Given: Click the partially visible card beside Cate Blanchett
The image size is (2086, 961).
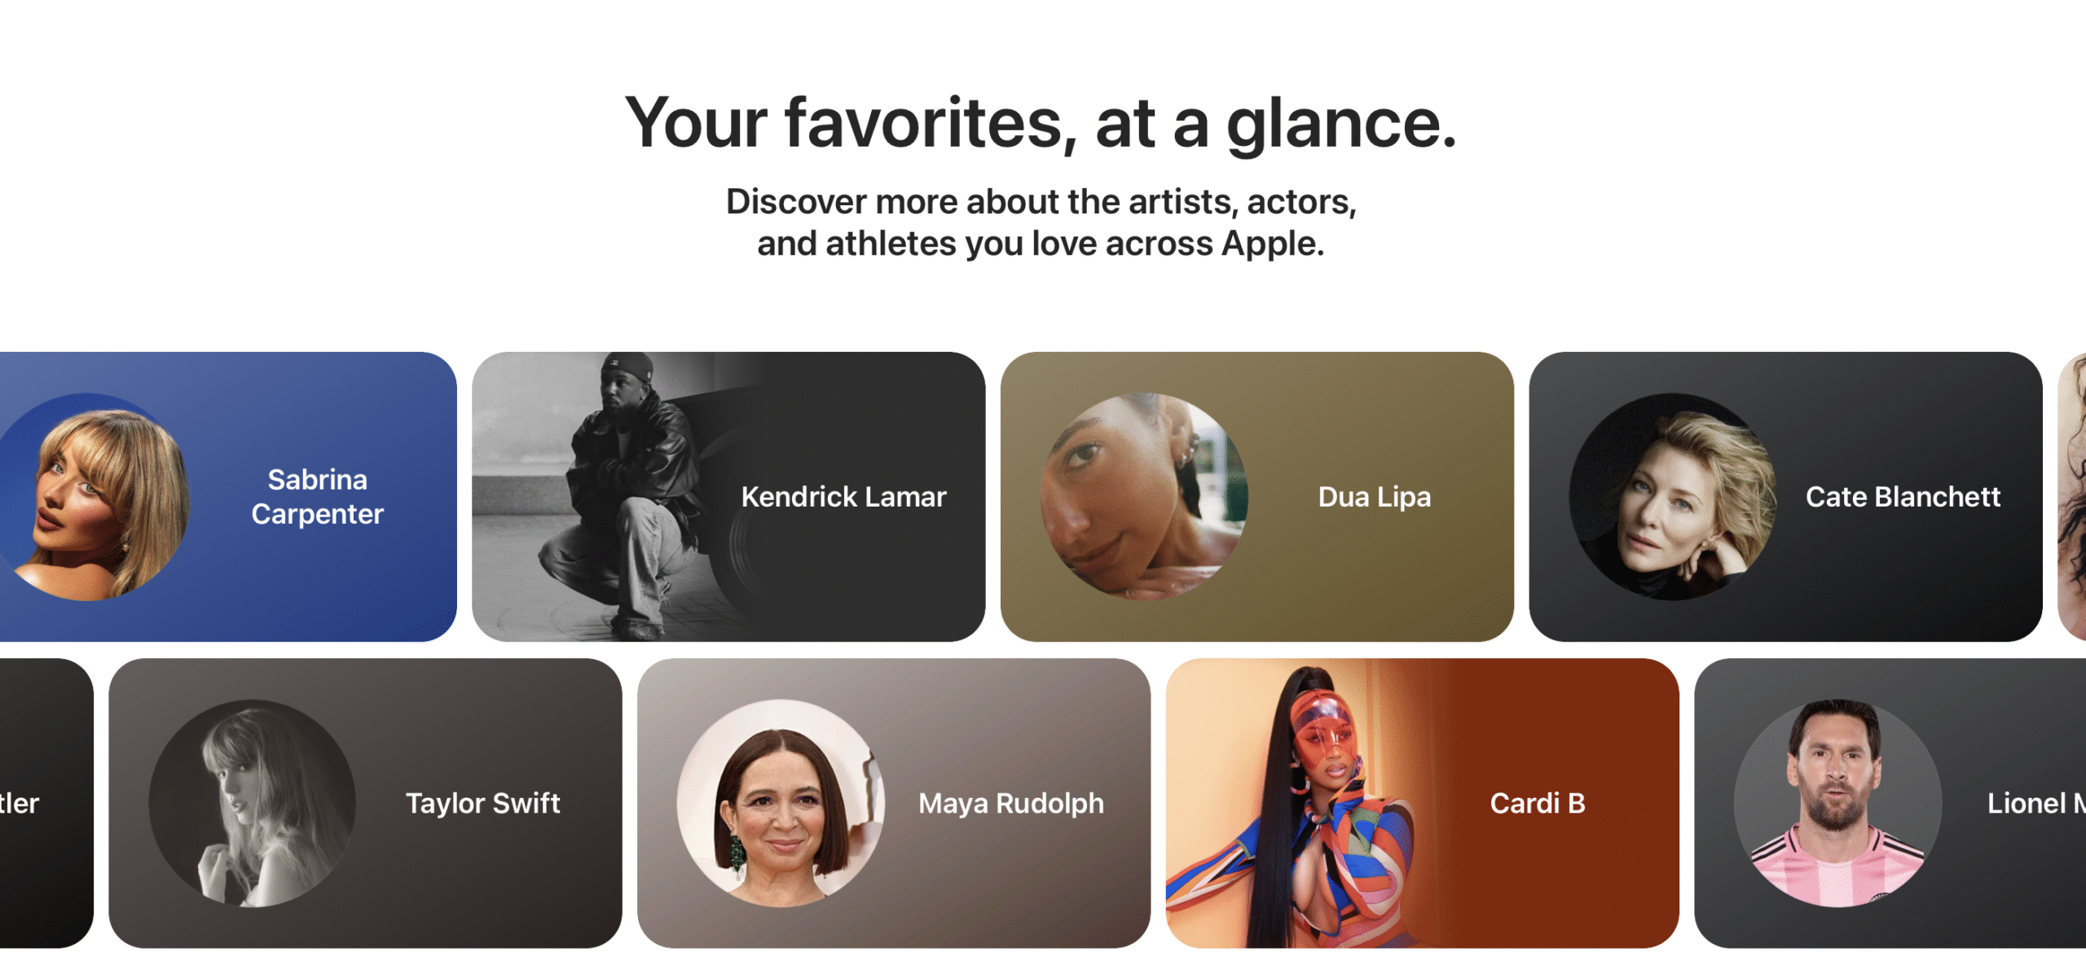Looking at the screenshot, I should click(x=2072, y=496).
